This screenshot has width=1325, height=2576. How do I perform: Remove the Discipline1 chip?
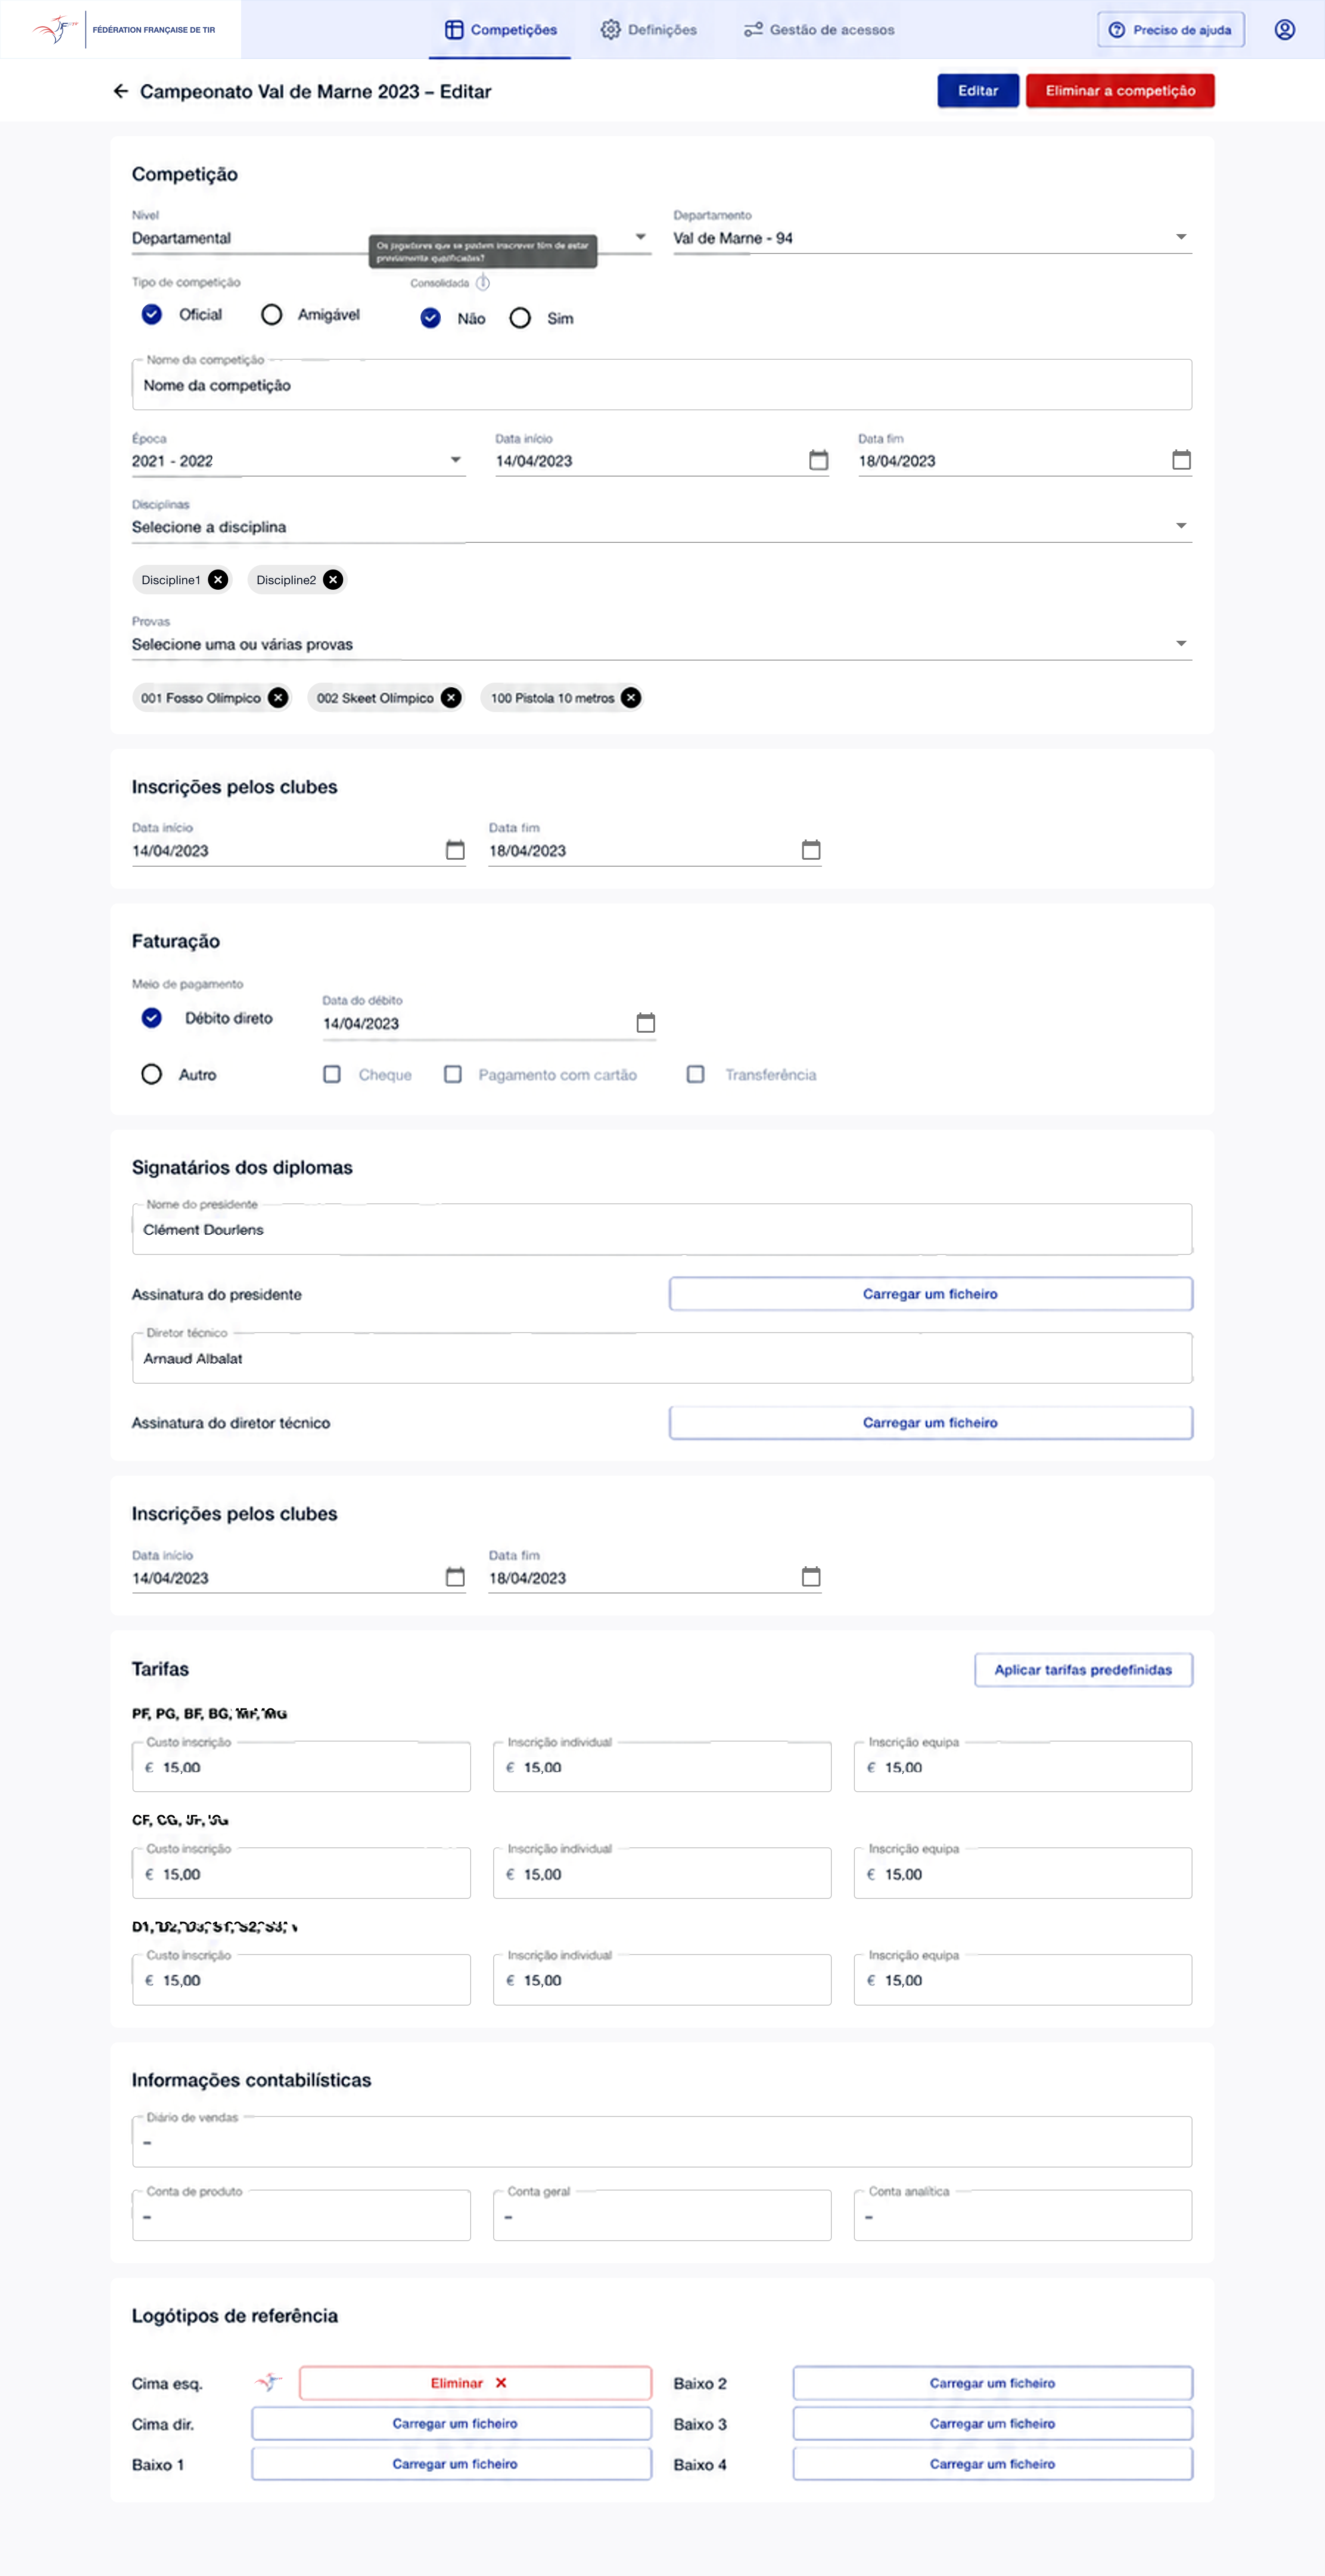pyautogui.click(x=218, y=580)
